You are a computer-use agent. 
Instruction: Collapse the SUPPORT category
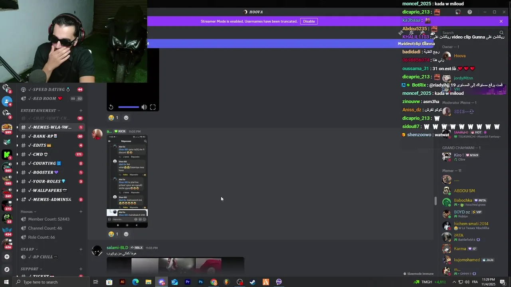coord(31,269)
